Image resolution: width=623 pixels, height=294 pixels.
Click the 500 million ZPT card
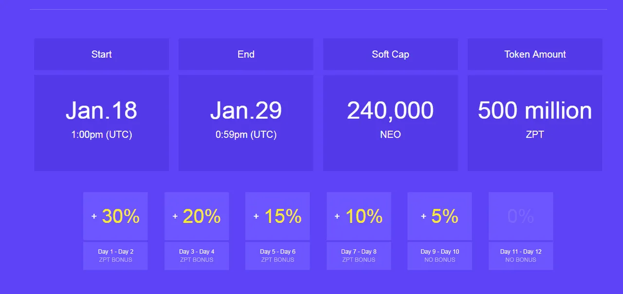(535, 123)
